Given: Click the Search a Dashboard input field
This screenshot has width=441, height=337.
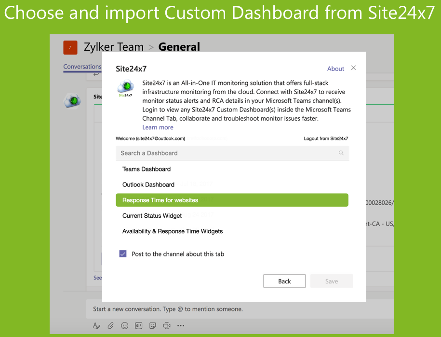Looking at the screenshot, I should click(x=227, y=153).
